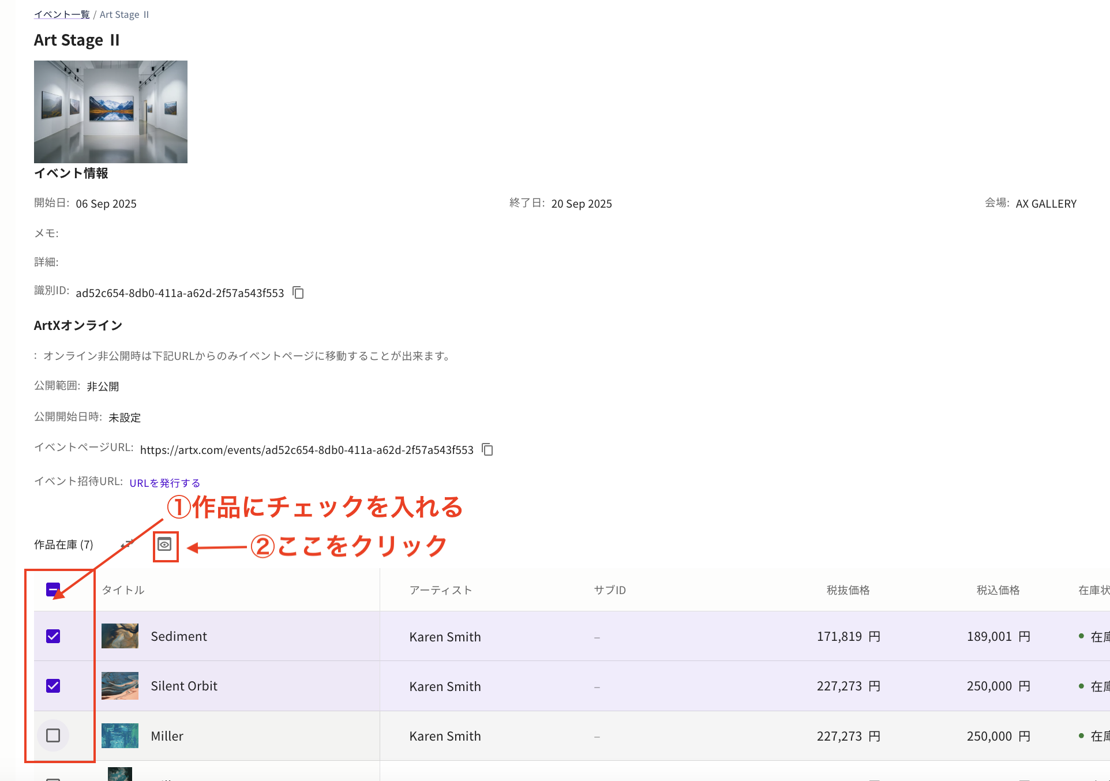The image size is (1110, 781).
Task: Click Karen Smith in the Sediment row
Action: tap(445, 637)
